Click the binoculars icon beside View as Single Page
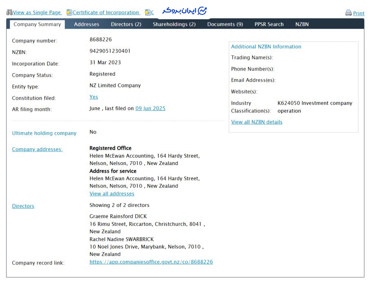The height and width of the screenshot is (282, 369). pos(9,13)
